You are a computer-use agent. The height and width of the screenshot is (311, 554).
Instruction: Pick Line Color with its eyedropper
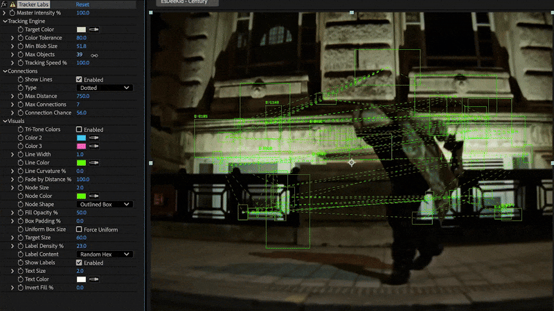[x=93, y=162]
